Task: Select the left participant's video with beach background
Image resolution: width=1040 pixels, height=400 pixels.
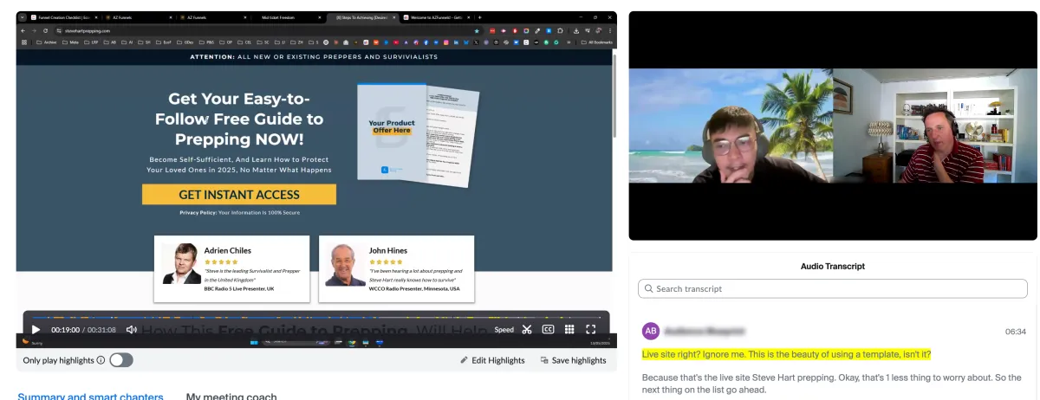Action: 731,126
